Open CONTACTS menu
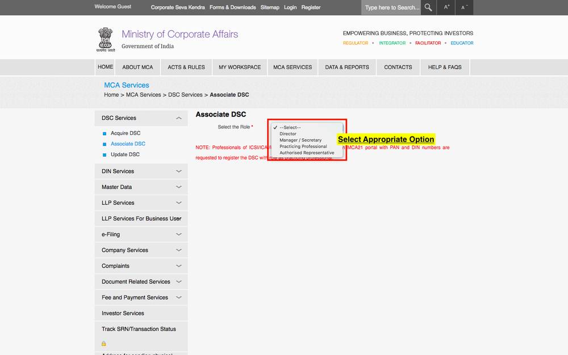 [x=398, y=68]
